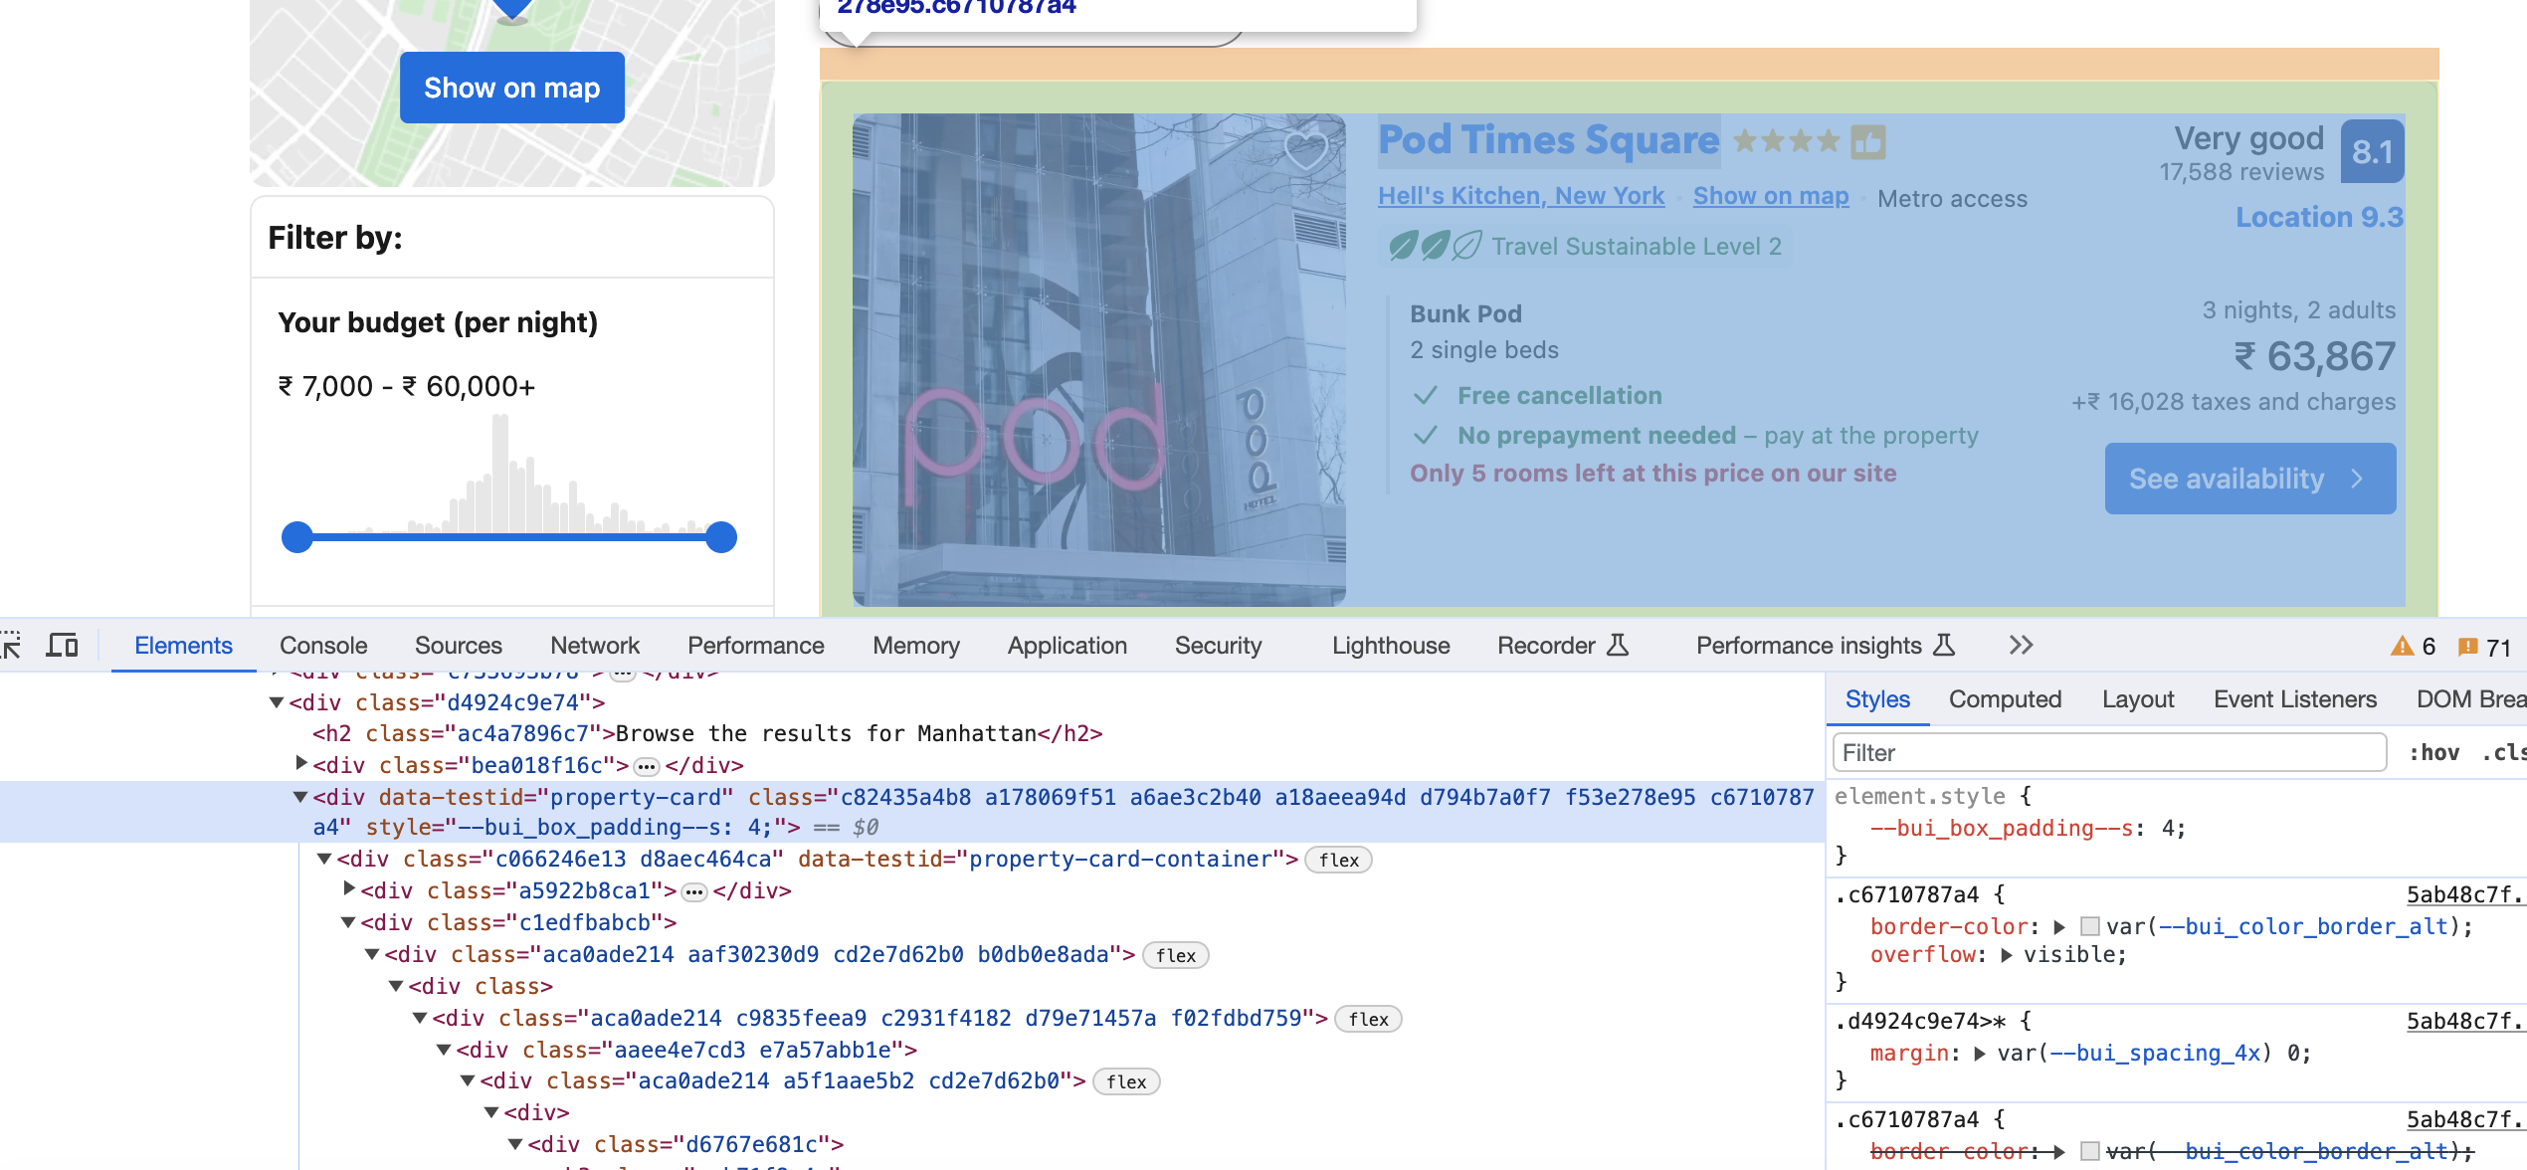The width and height of the screenshot is (2527, 1170).
Task: Collapse the c1edfbabcb div node
Action: (348, 922)
